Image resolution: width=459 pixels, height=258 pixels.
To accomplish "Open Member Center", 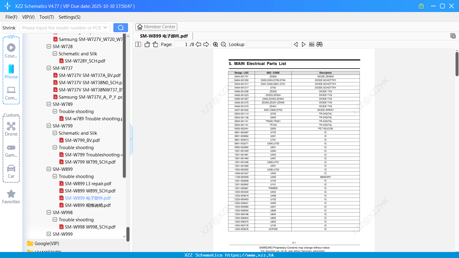I will [x=156, y=27].
